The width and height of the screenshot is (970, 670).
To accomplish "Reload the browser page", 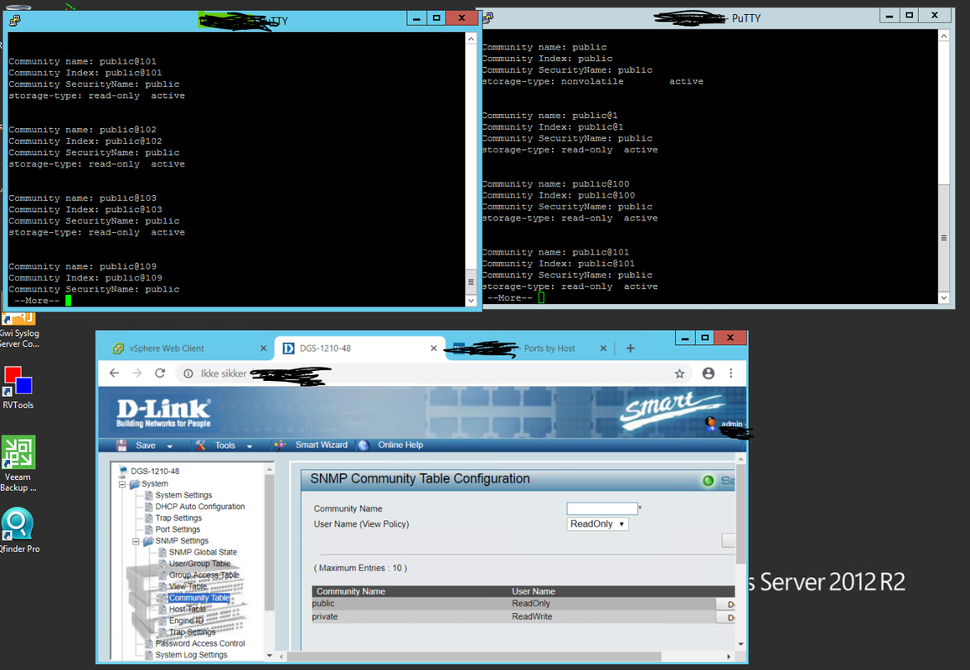I will [x=160, y=373].
